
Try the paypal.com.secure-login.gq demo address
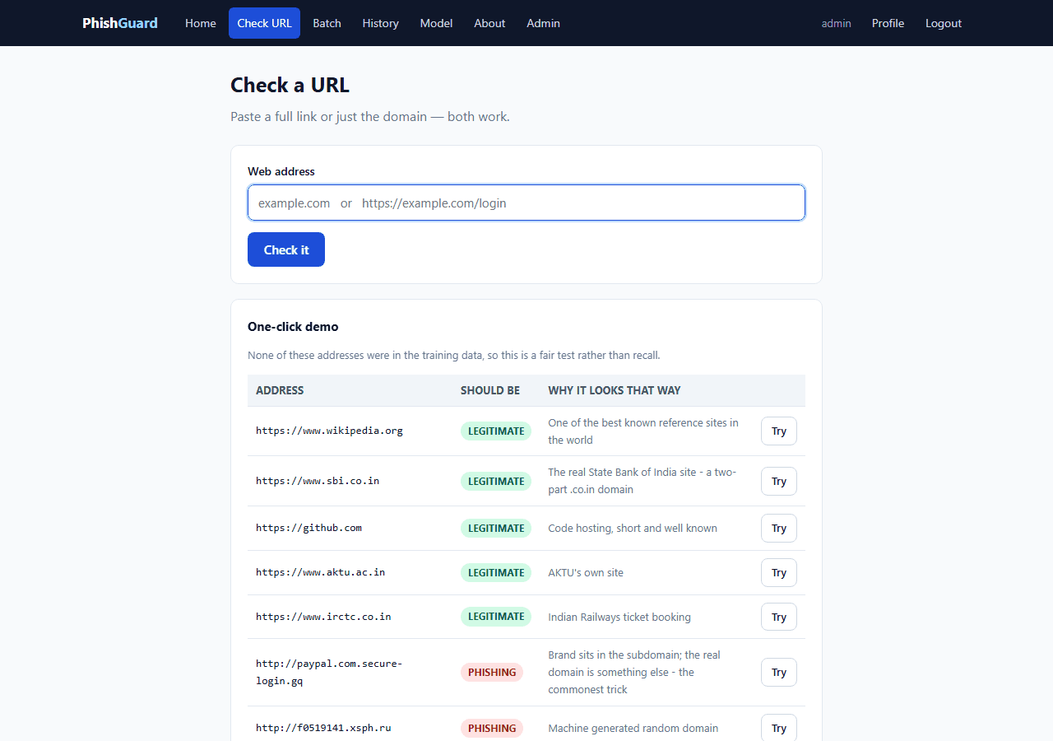pos(779,672)
